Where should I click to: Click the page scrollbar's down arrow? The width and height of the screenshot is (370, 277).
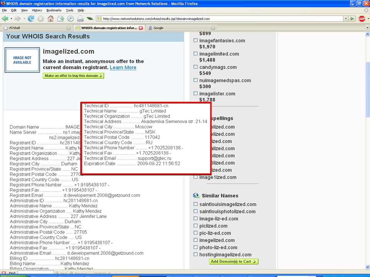(367, 267)
